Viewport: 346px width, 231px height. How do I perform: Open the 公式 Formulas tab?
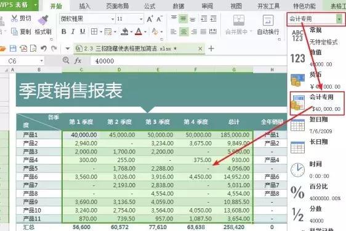click(150, 6)
